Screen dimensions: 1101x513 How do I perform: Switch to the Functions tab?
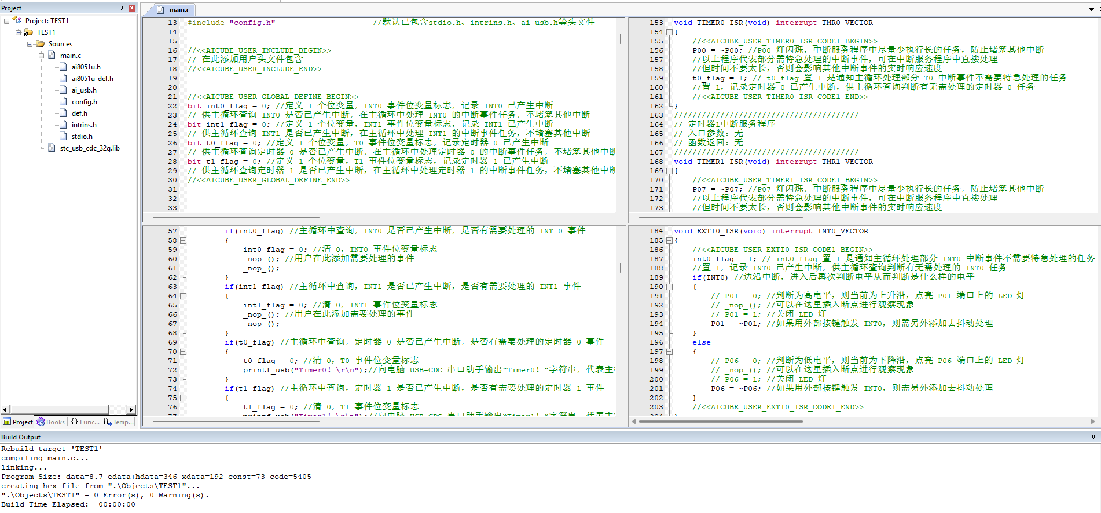(85, 422)
